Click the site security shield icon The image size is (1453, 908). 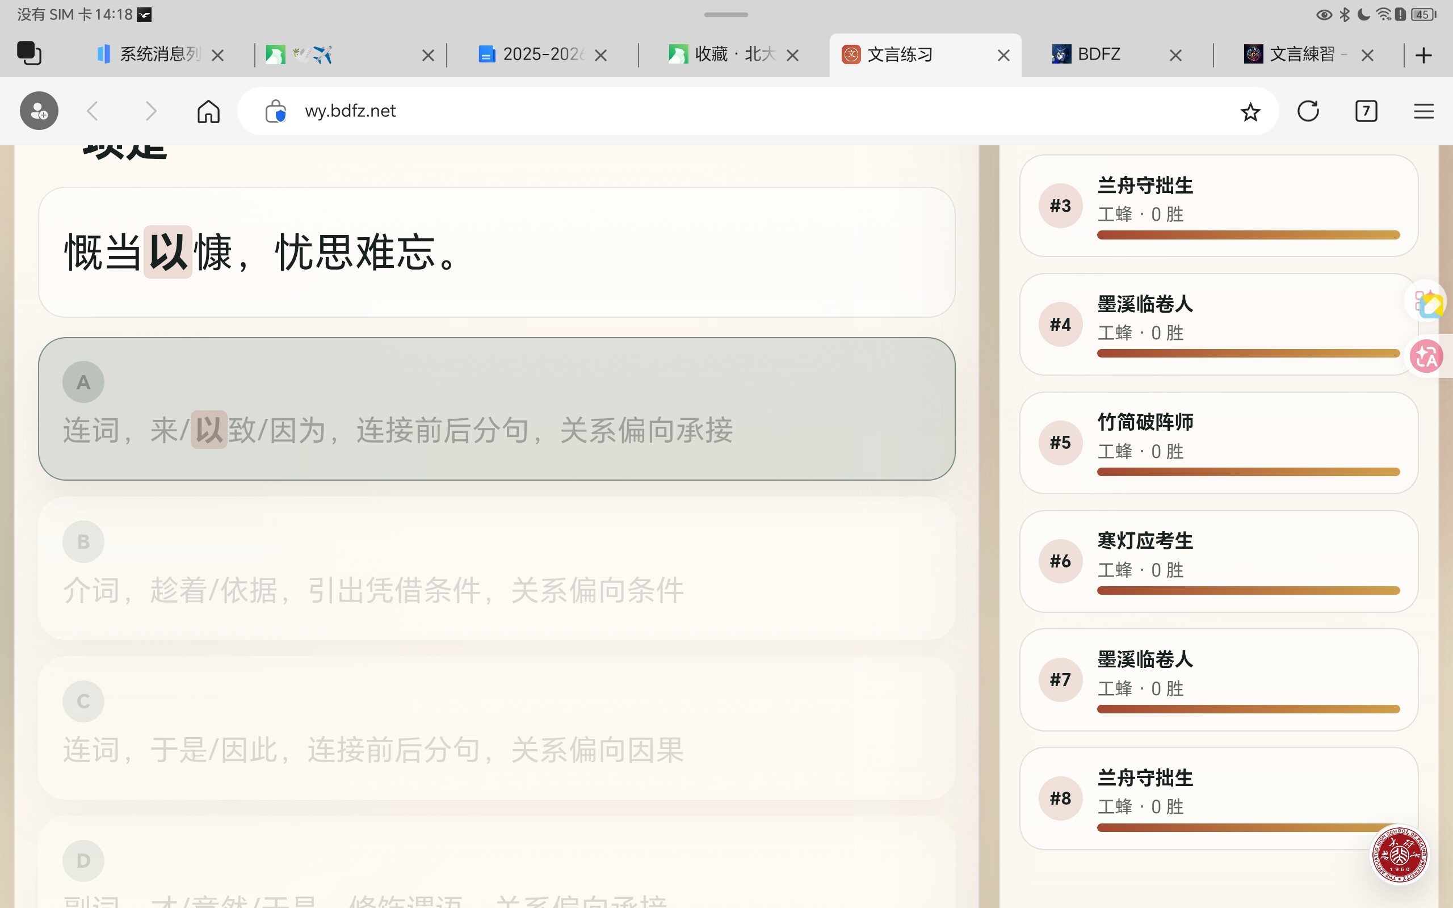276,111
